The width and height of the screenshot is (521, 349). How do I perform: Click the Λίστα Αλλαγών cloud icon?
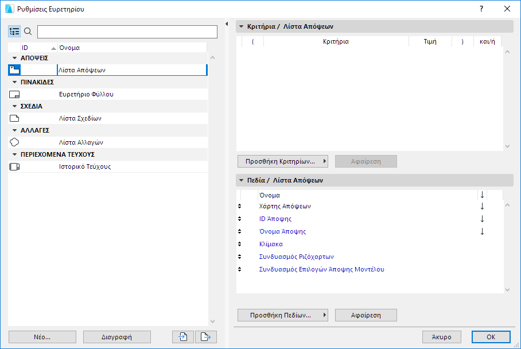click(x=14, y=142)
